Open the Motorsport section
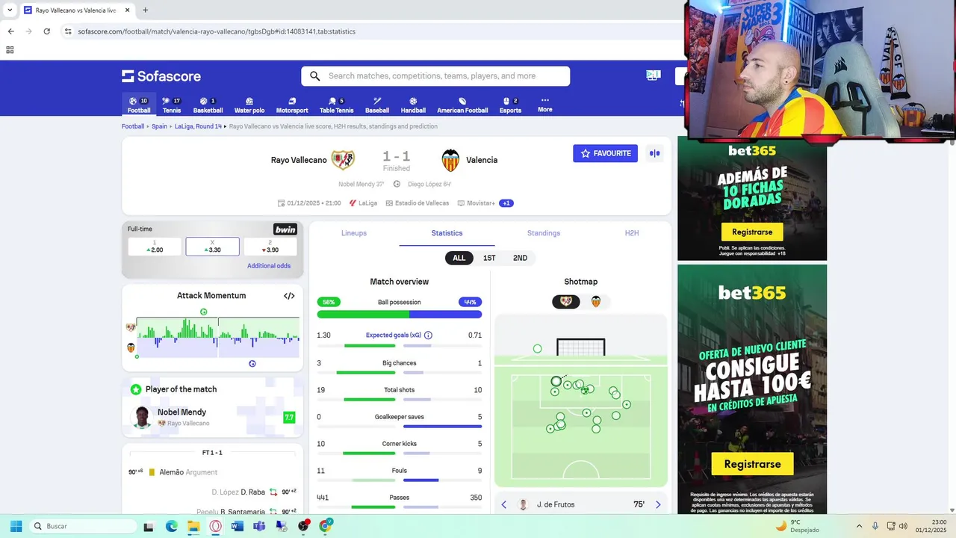Screen dimensions: 956x538 [x=292, y=105]
